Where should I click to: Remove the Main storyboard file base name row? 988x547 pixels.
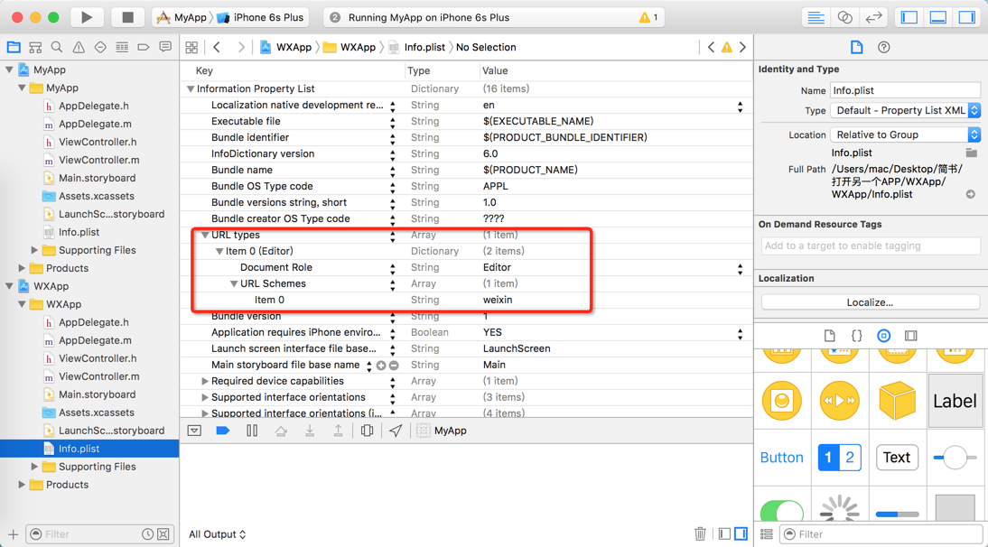394,365
